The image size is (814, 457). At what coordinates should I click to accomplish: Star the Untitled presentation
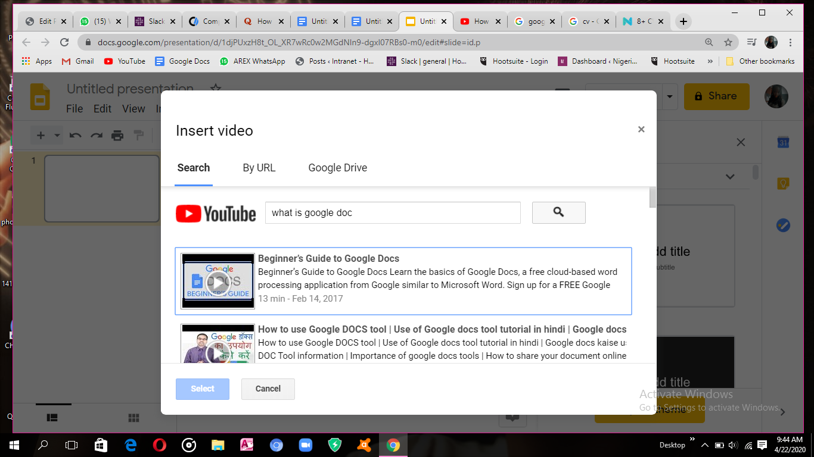point(215,89)
